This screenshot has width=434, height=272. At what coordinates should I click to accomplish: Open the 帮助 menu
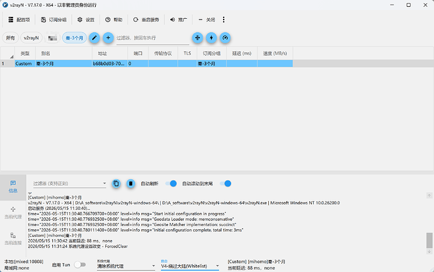(114, 19)
